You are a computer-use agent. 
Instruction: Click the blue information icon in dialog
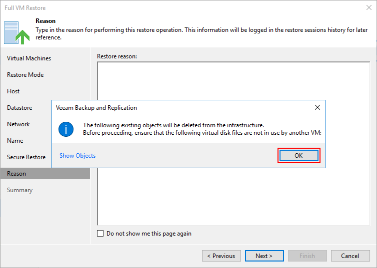(66, 129)
